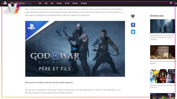The height and width of the screenshot is (99, 177).
Task: Open the PlayStation Store games thumbnail
Action: pyautogui.click(x=163, y=76)
